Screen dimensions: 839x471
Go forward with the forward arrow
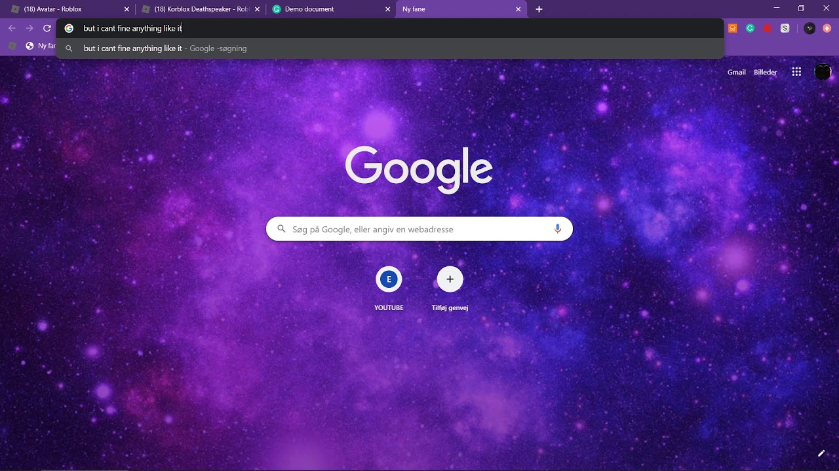[29, 28]
